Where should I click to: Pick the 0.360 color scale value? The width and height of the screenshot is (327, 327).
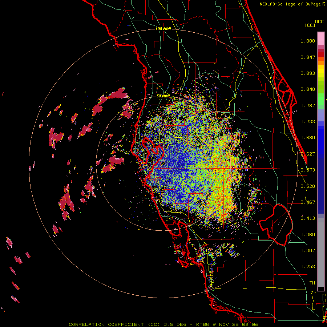pyautogui.click(x=308, y=235)
